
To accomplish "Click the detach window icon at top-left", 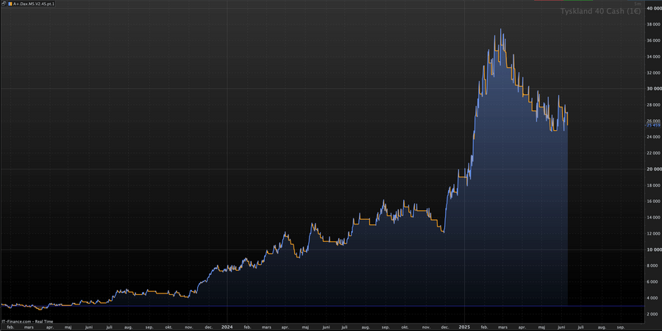I will click(4, 4).
